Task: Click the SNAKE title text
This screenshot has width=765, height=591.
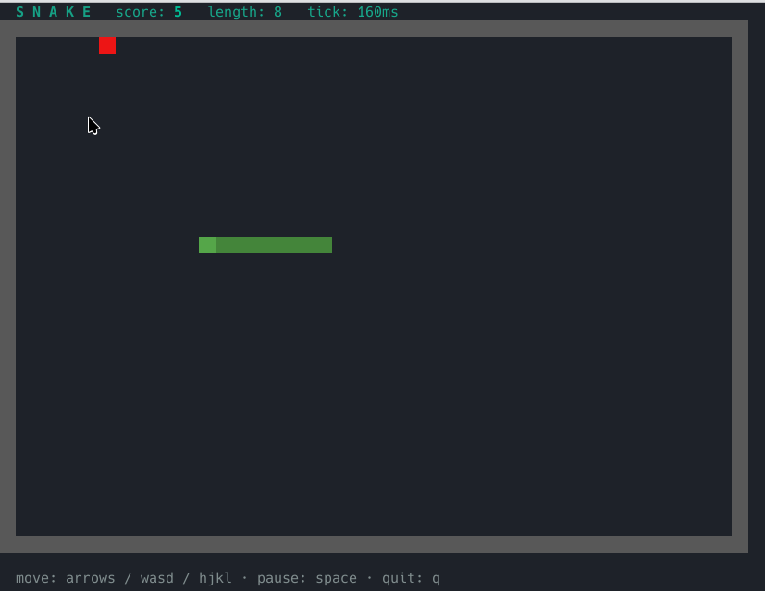Action: click(53, 12)
